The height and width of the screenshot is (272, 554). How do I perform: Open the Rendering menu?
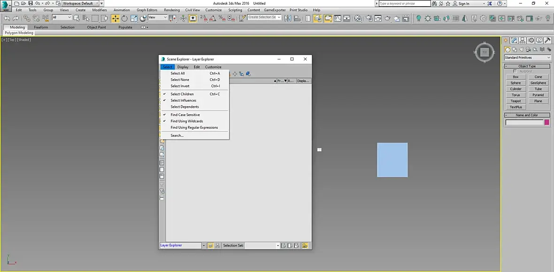pyautogui.click(x=172, y=10)
